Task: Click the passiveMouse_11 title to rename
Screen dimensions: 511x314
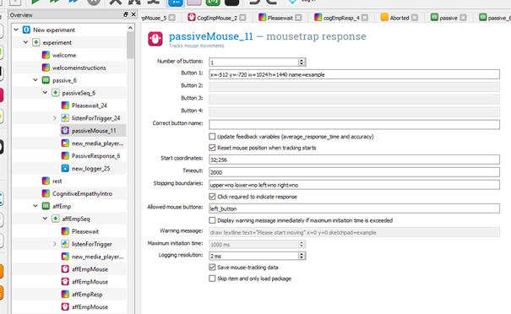Action: [211, 36]
